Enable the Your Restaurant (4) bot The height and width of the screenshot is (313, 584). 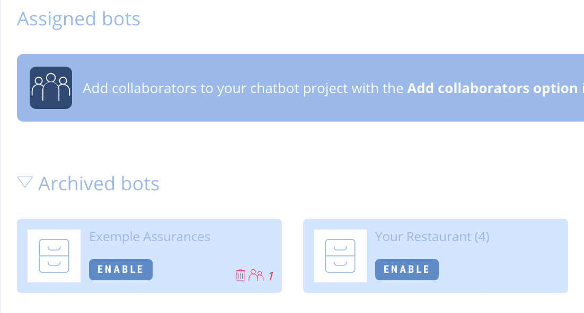click(x=406, y=269)
